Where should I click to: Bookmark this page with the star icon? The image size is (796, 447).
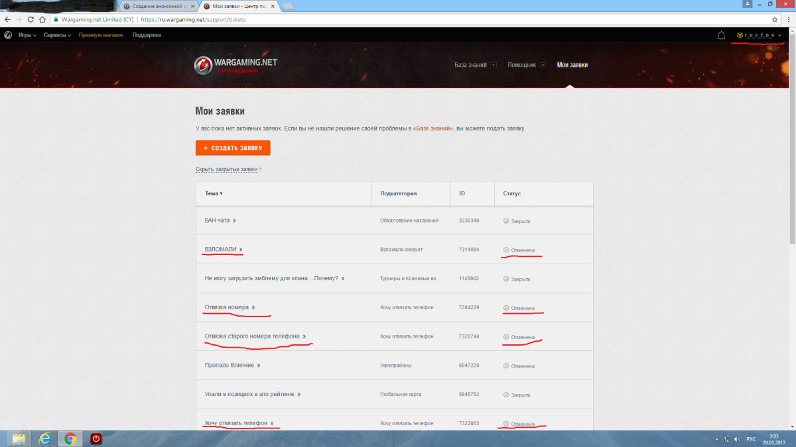click(775, 20)
